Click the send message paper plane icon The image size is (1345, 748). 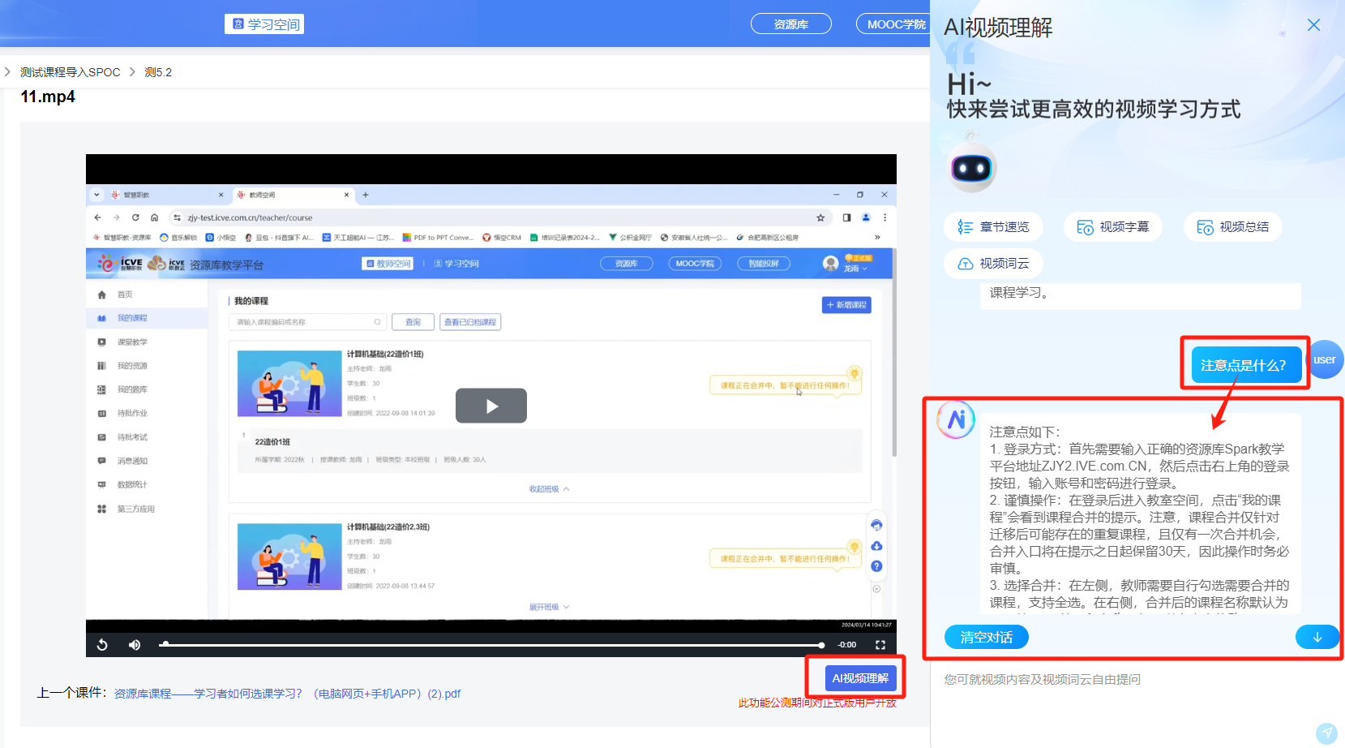click(x=1326, y=733)
